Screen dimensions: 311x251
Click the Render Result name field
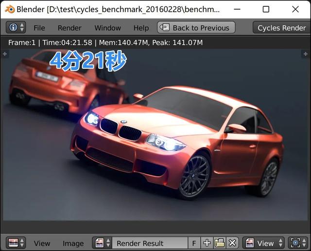point(150,243)
